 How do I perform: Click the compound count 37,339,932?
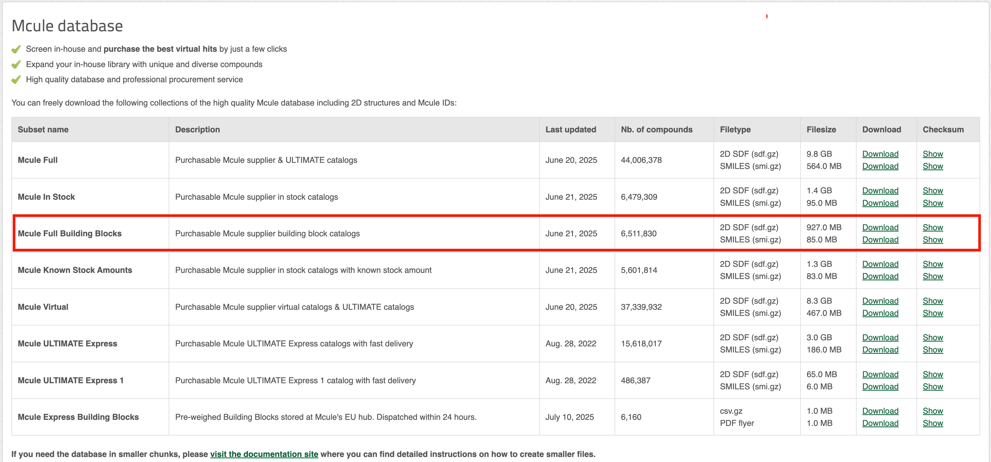pyautogui.click(x=641, y=307)
